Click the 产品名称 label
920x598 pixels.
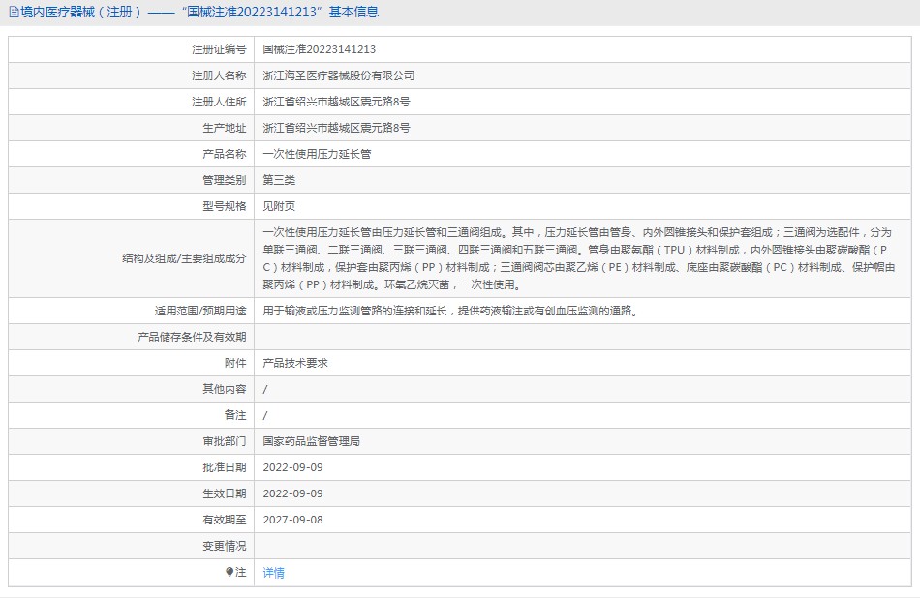(x=224, y=154)
